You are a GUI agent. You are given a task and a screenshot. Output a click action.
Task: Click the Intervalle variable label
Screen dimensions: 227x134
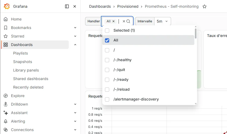(x=145, y=21)
